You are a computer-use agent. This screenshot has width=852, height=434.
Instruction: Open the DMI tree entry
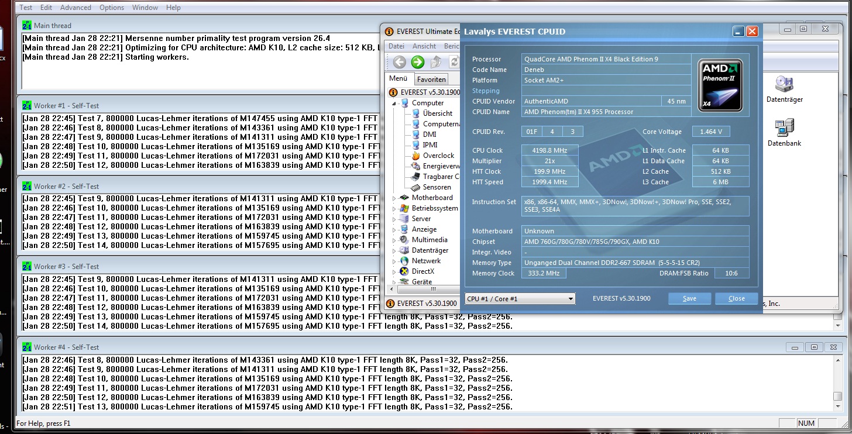pos(430,135)
